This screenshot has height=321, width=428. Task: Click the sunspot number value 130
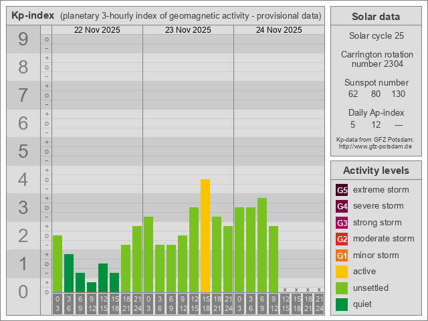[x=399, y=94]
